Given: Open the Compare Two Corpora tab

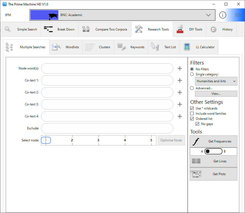Looking at the screenshot, I should [x=105, y=29].
